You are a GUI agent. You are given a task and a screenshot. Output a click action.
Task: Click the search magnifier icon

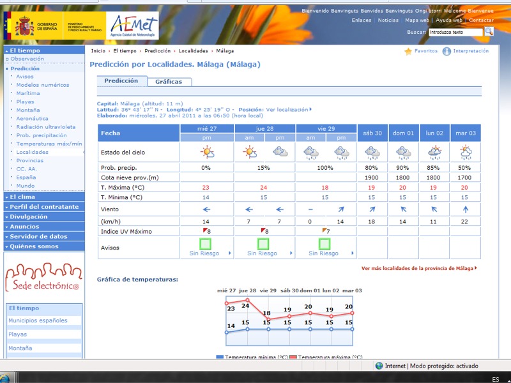(x=489, y=31)
